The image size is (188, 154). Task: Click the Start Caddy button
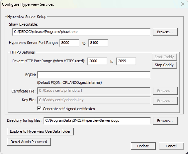tap(164, 57)
